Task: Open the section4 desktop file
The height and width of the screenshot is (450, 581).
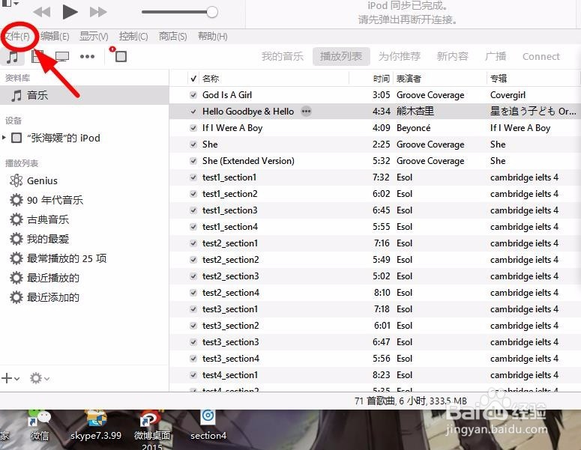Action: (x=208, y=425)
